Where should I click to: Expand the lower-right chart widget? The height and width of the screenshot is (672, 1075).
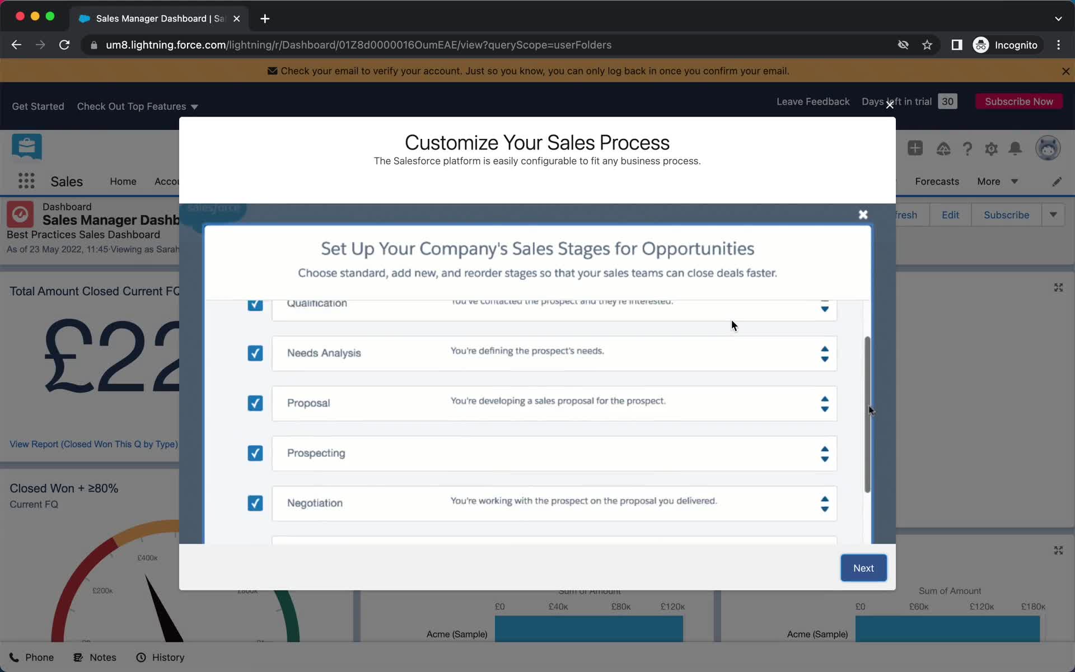(1058, 550)
